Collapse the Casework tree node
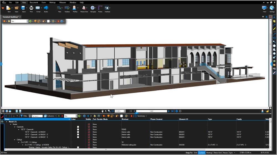The width and height of the screenshot is (277, 155). (x=15, y=127)
